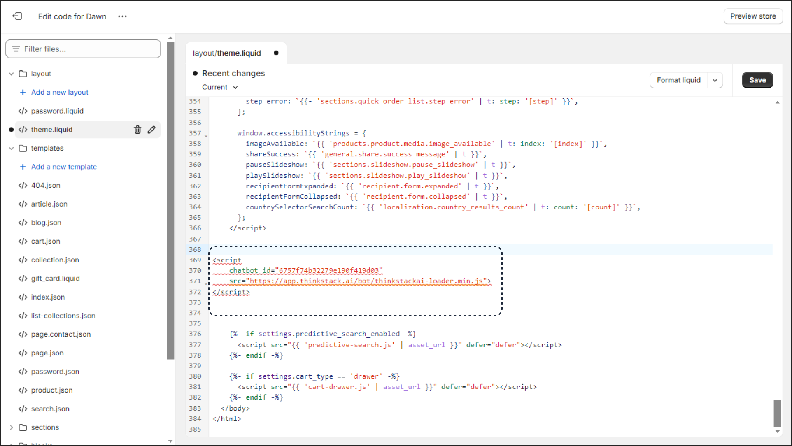This screenshot has width=792, height=446.
Task: Click the back/exit arrow icon top left
Action: (x=17, y=16)
